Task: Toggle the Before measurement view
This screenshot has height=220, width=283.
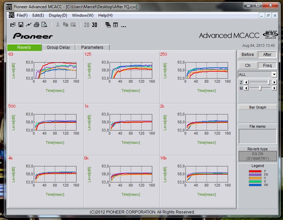Action: 247,55
